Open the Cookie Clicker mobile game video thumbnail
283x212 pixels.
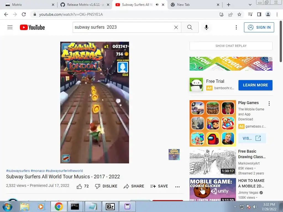point(213,189)
